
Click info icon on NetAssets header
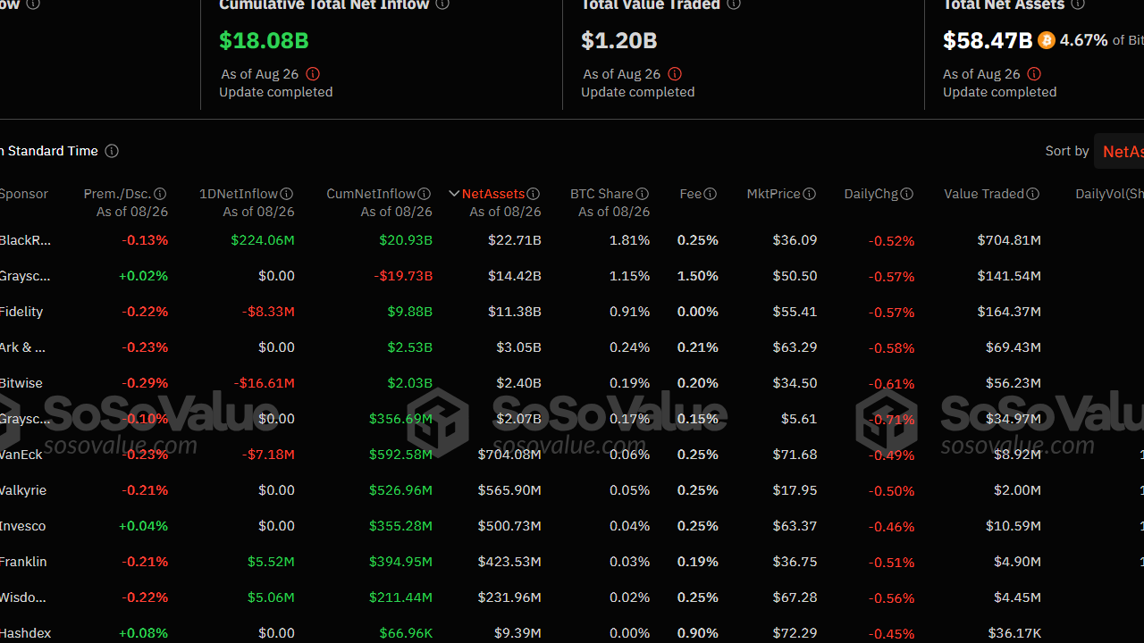(534, 194)
